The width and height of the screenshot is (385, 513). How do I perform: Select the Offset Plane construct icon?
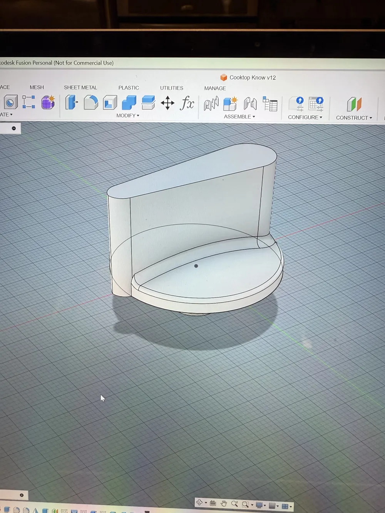tap(354, 104)
